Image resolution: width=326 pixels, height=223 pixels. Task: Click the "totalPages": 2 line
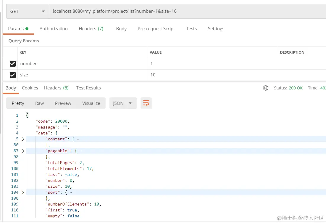(65, 163)
